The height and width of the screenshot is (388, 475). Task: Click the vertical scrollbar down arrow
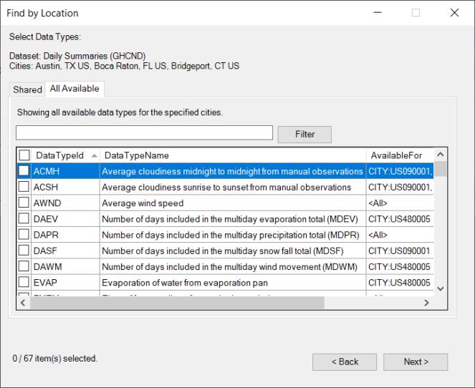coord(441,288)
